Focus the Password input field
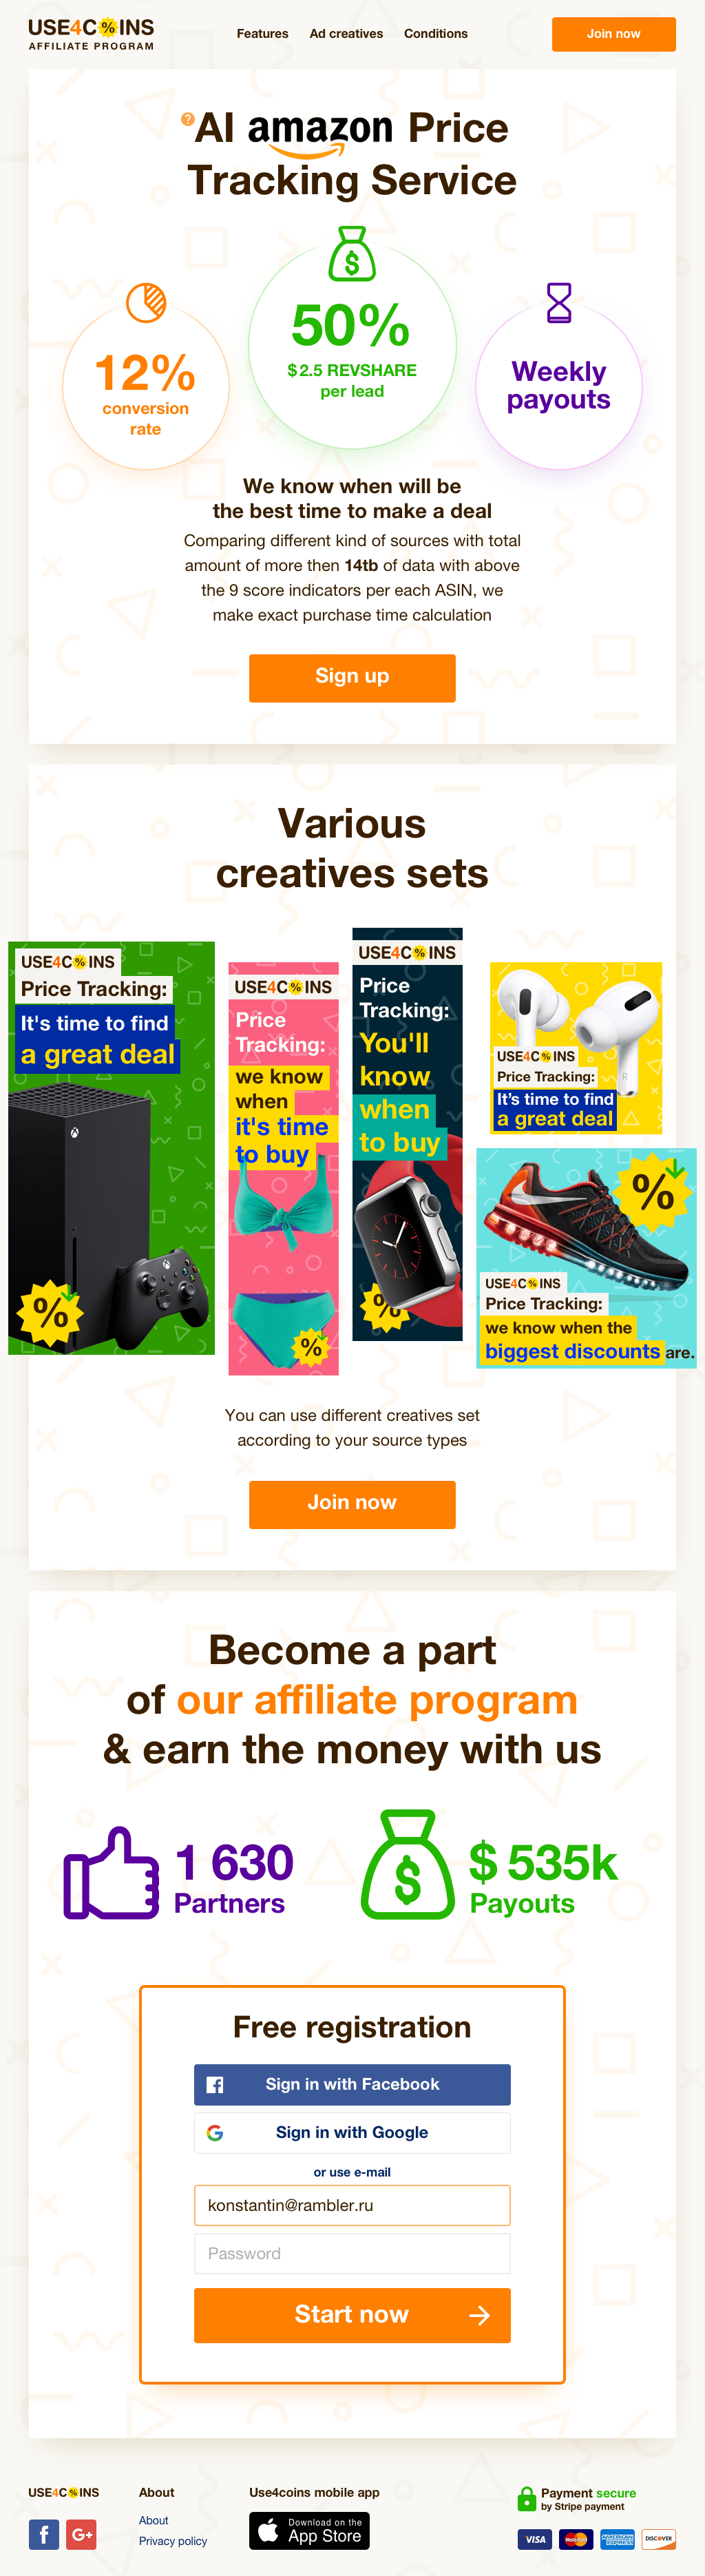 click(352, 2253)
